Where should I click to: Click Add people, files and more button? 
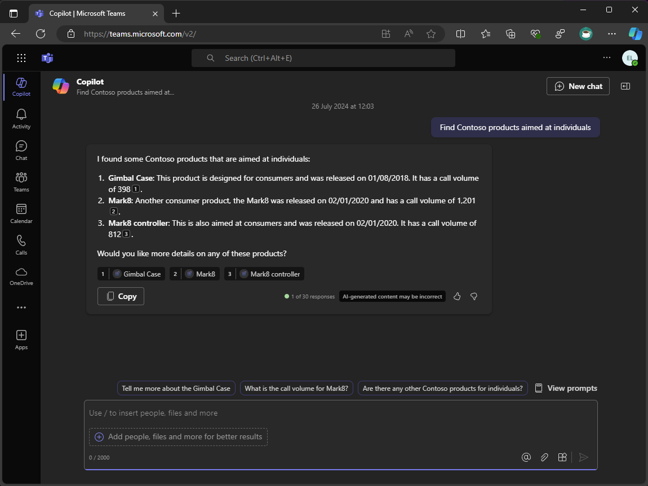(178, 436)
